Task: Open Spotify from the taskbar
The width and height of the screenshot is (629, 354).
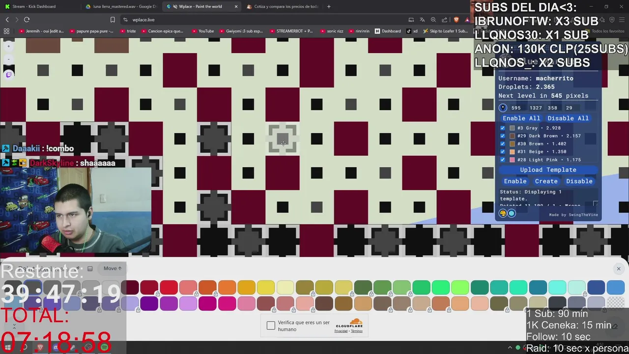Action: pos(104,348)
